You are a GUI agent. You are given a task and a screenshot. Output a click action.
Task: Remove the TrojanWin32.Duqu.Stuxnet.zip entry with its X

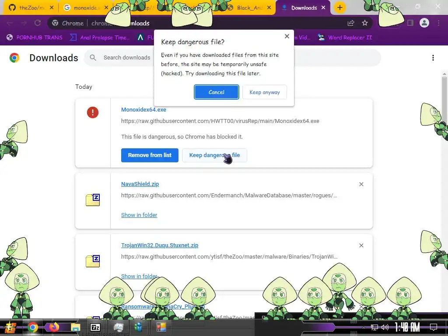361,245
